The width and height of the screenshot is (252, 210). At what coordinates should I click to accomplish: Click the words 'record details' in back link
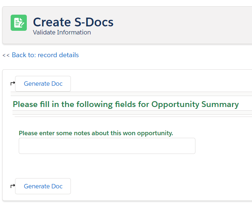coord(58,55)
